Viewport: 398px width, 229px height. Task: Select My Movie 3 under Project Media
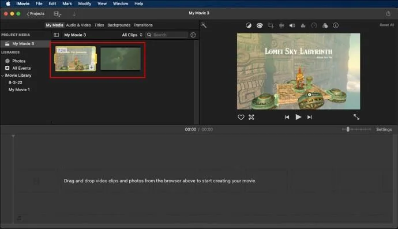click(x=25, y=44)
